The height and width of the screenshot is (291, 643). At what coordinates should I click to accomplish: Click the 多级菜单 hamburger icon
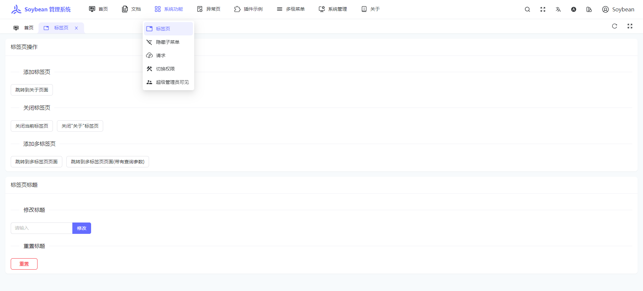point(280,9)
